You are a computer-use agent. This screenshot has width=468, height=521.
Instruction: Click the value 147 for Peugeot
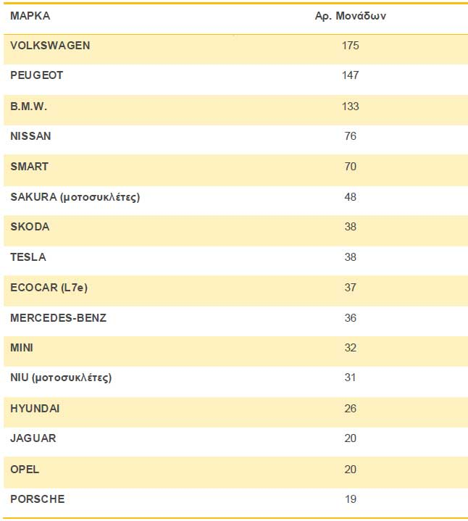click(351, 75)
